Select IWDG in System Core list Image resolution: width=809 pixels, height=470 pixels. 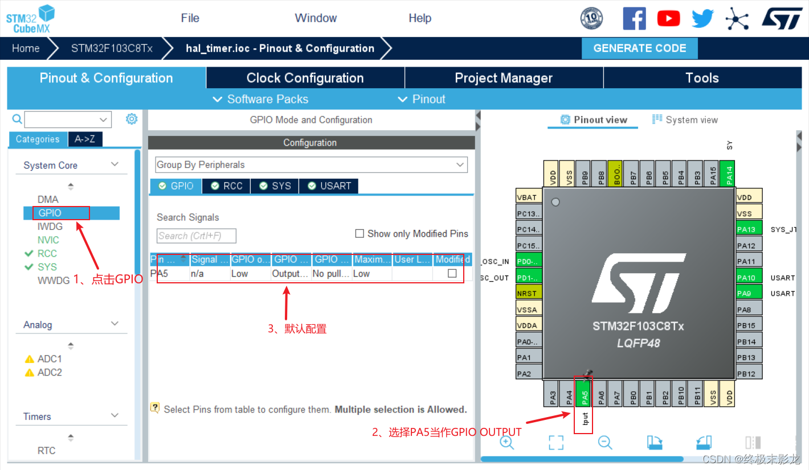click(50, 226)
